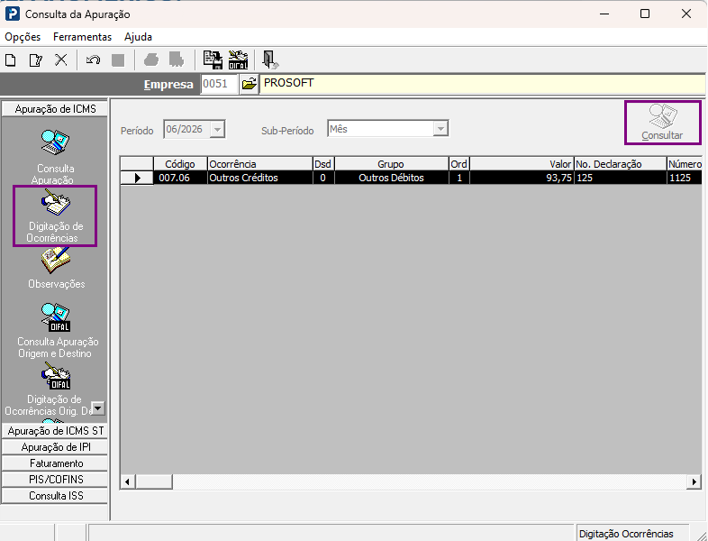Click the Valor column header
Viewport: 708px width, 541px height.
522,163
